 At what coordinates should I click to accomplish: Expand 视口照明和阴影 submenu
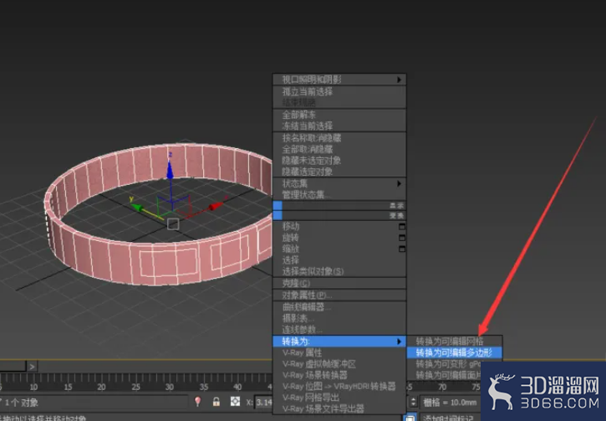pos(339,80)
